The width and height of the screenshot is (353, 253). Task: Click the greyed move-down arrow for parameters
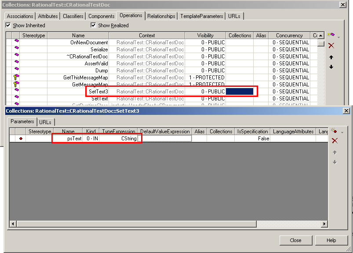click(335, 162)
